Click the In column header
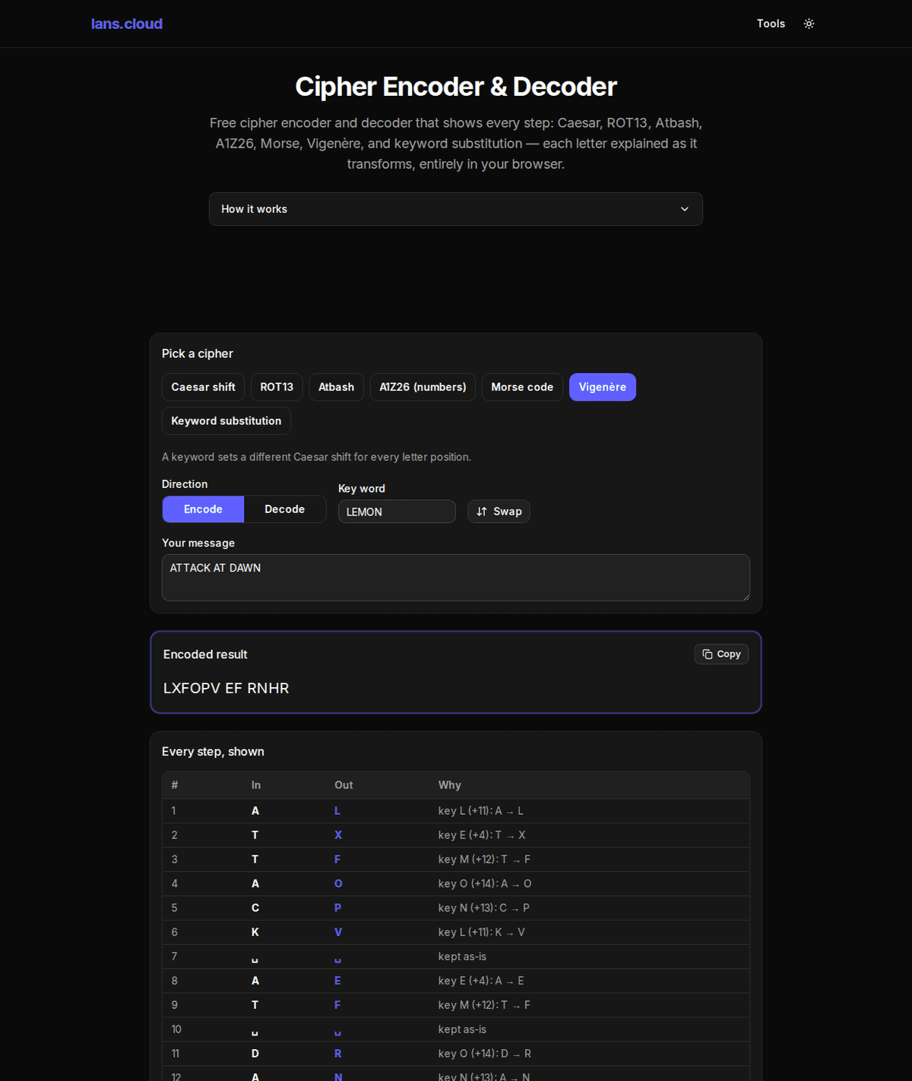 point(256,785)
